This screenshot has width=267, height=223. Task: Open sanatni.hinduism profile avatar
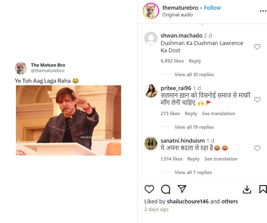click(x=151, y=144)
